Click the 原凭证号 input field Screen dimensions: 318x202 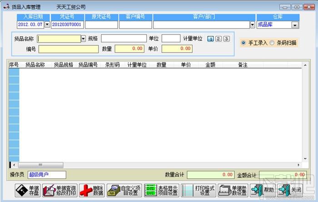(x=101, y=25)
